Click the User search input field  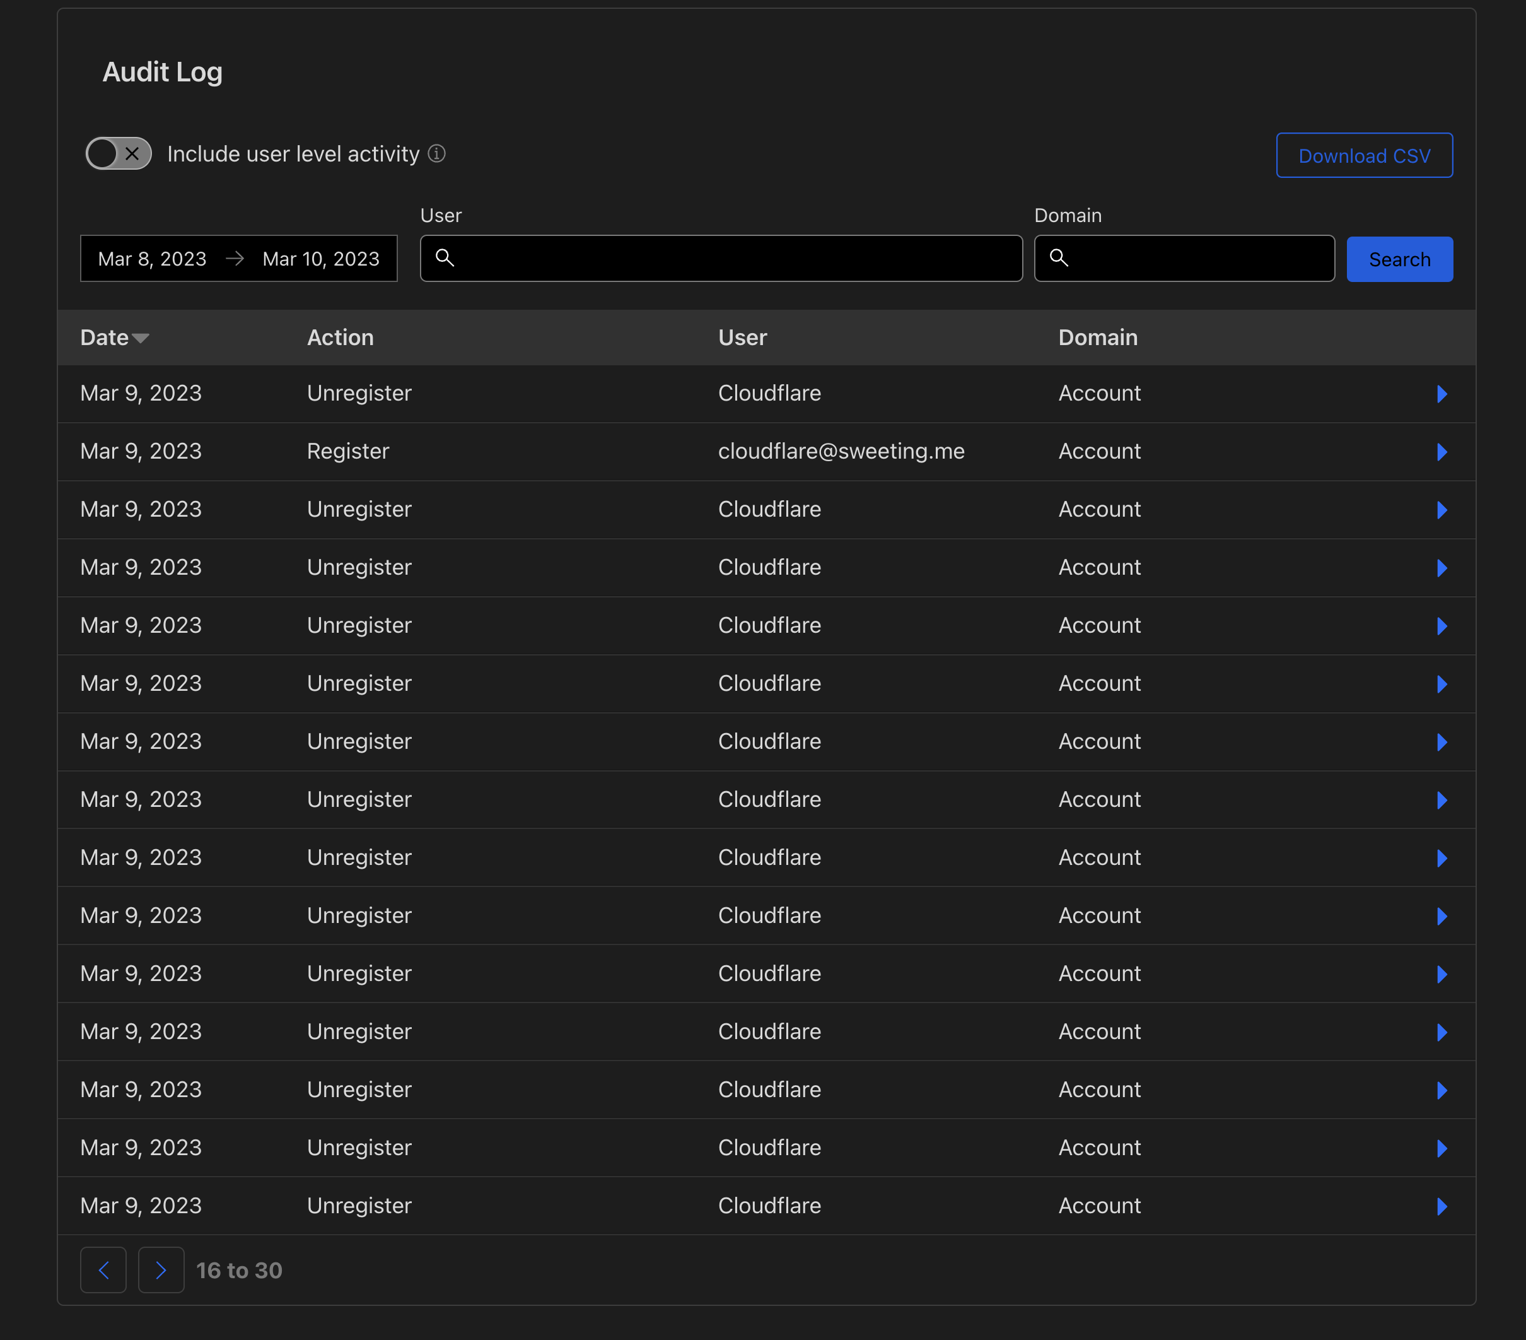731,259
